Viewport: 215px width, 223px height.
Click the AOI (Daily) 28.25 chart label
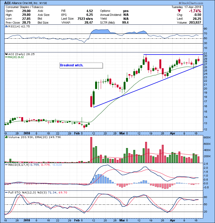(21, 54)
